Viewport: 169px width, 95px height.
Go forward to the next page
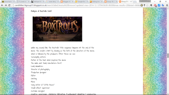coord(6,5)
